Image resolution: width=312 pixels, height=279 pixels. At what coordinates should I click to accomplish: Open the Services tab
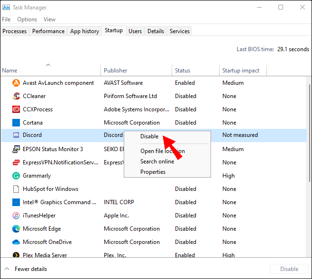[x=180, y=31]
